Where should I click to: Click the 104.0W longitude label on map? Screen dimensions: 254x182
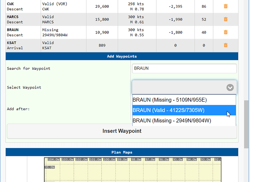pyautogui.click(x=54, y=159)
